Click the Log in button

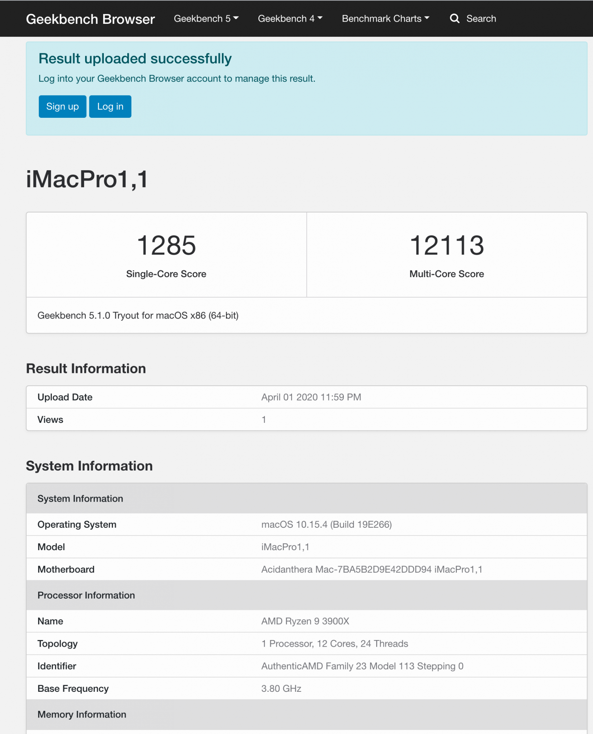coord(110,106)
